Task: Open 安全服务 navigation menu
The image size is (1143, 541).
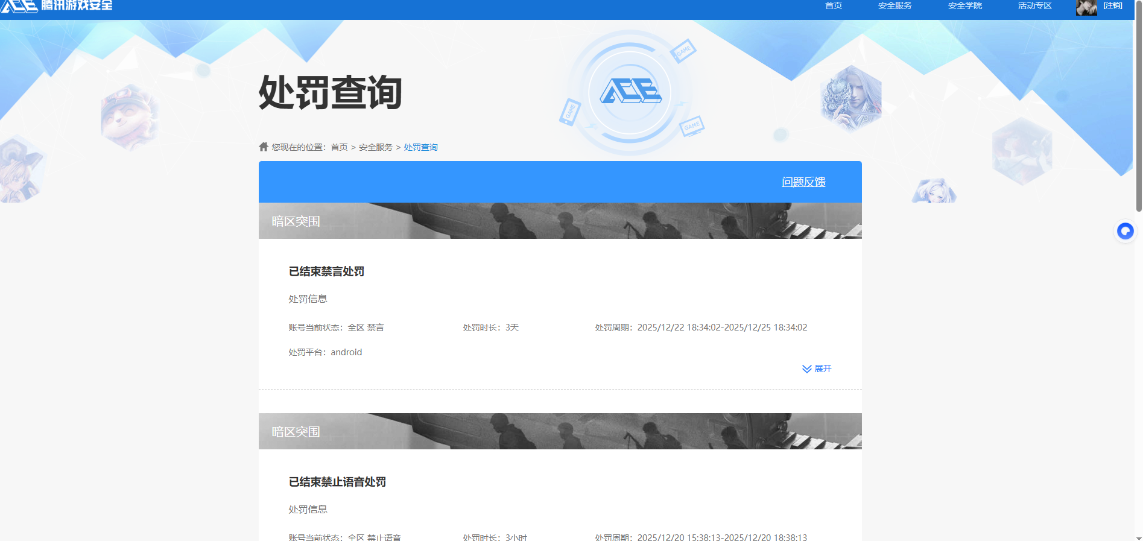Action: pyautogui.click(x=895, y=5)
